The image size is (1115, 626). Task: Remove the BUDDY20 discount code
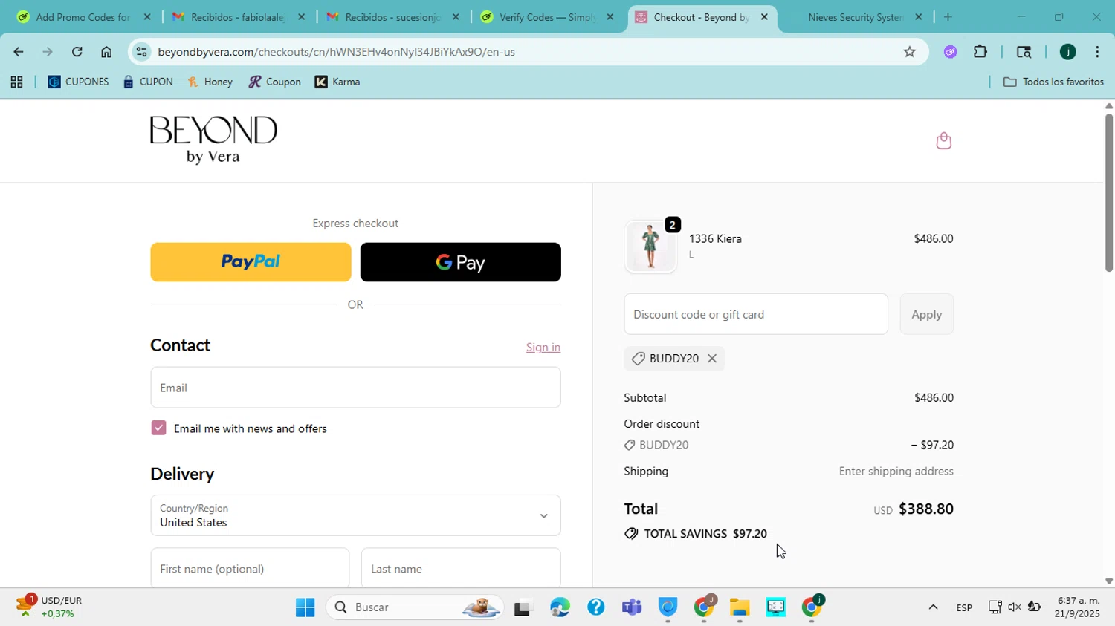[x=712, y=359]
